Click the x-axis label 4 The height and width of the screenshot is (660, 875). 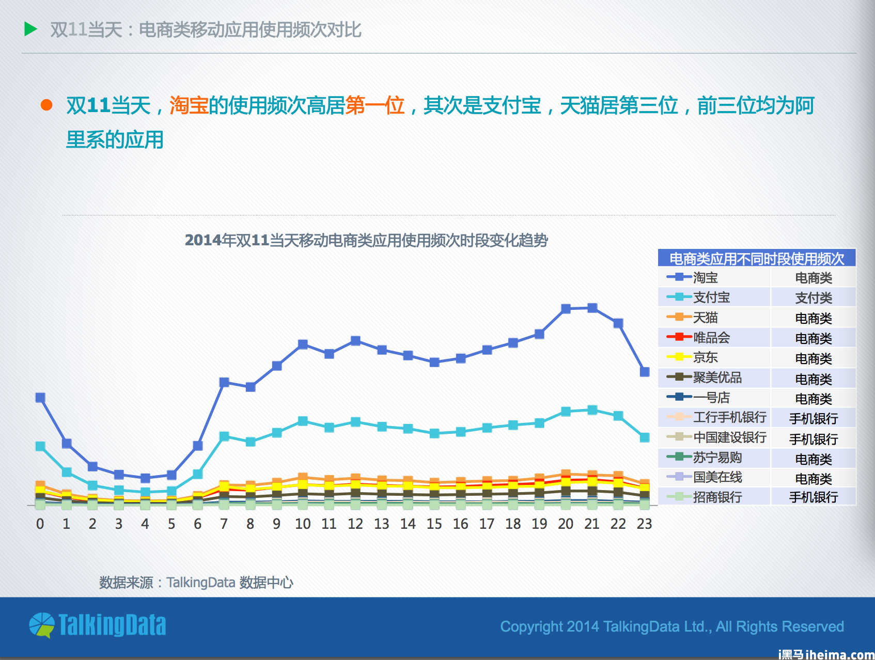click(145, 524)
